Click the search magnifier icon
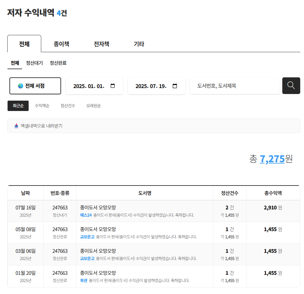304x294 pixels. [291, 86]
